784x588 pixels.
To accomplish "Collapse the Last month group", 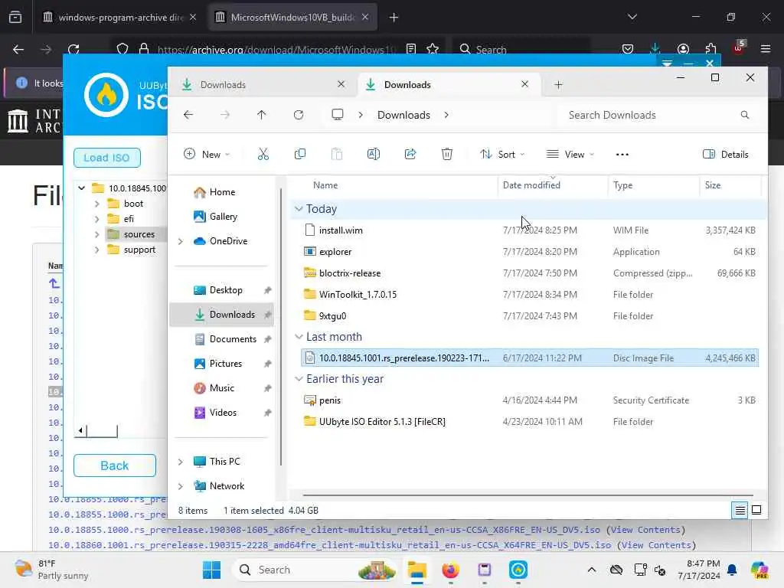I will click(299, 337).
